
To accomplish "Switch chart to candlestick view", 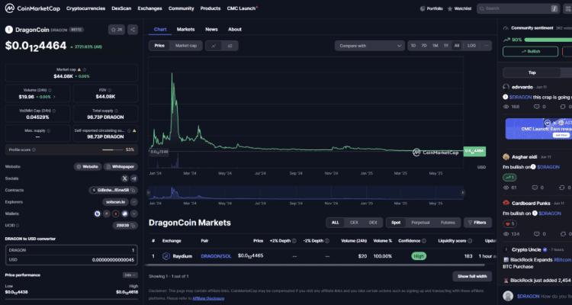I will coord(230,46).
